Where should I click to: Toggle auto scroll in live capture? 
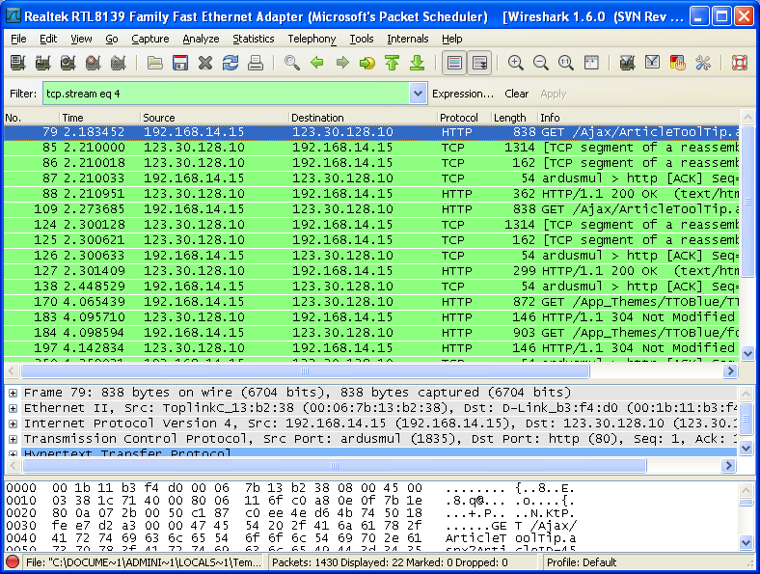click(x=479, y=63)
